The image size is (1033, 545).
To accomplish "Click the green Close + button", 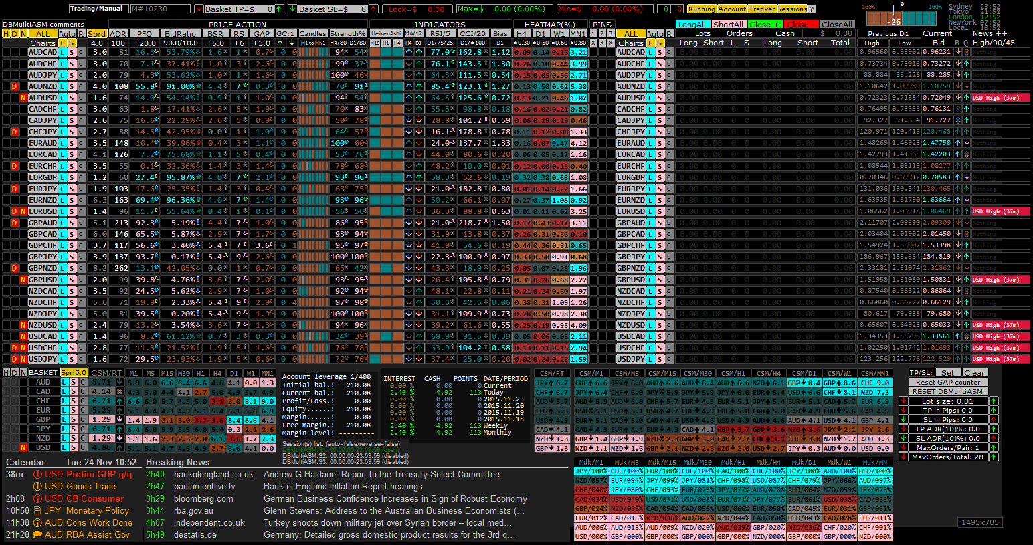I will click(764, 24).
